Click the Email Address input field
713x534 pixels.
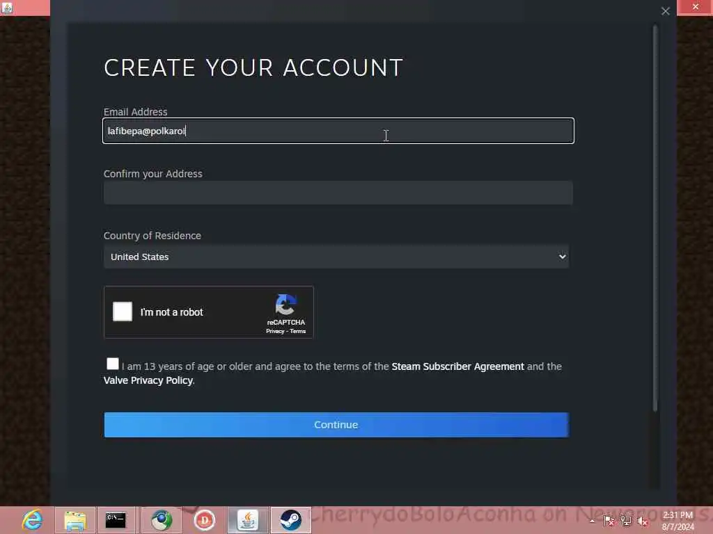point(338,131)
